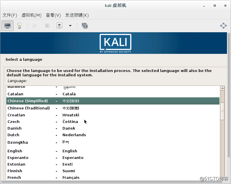This screenshot has height=184, width=231.
Task: Click the language list scrollbar handle
Action: click(222, 111)
